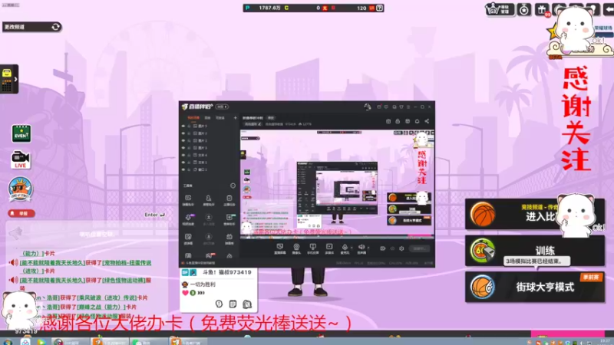Click the 麦克风 microphone icon
Viewport: 614px width, 345px height.
(345, 248)
